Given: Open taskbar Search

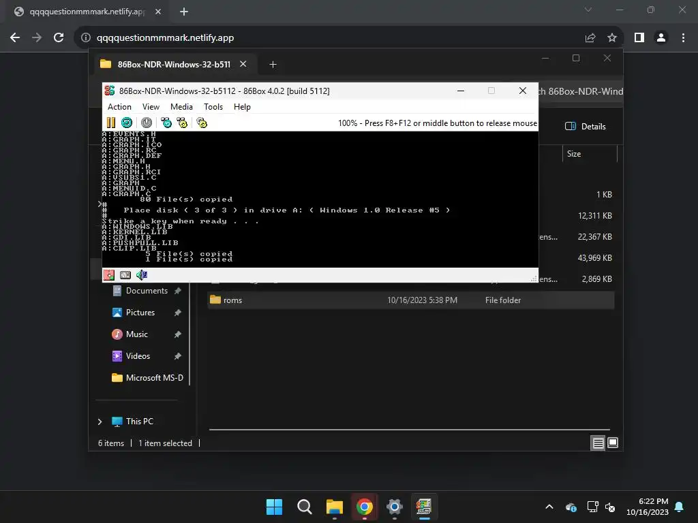Looking at the screenshot, I should pos(305,507).
